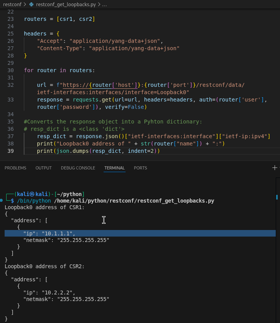Click the first netmask 255.255.255.255 line
This screenshot has height=323, width=280.
(x=66, y=240)
